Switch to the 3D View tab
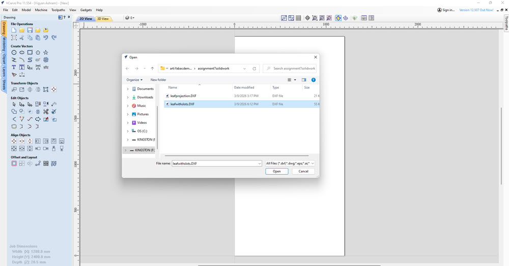This screenshot has width=509, height=266. pyautogui.click(x=103, y=19)
